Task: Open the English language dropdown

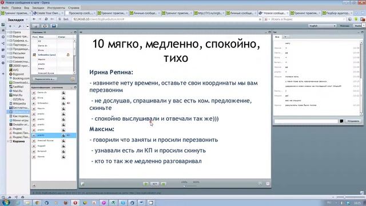Action: (x=323, y=26)
